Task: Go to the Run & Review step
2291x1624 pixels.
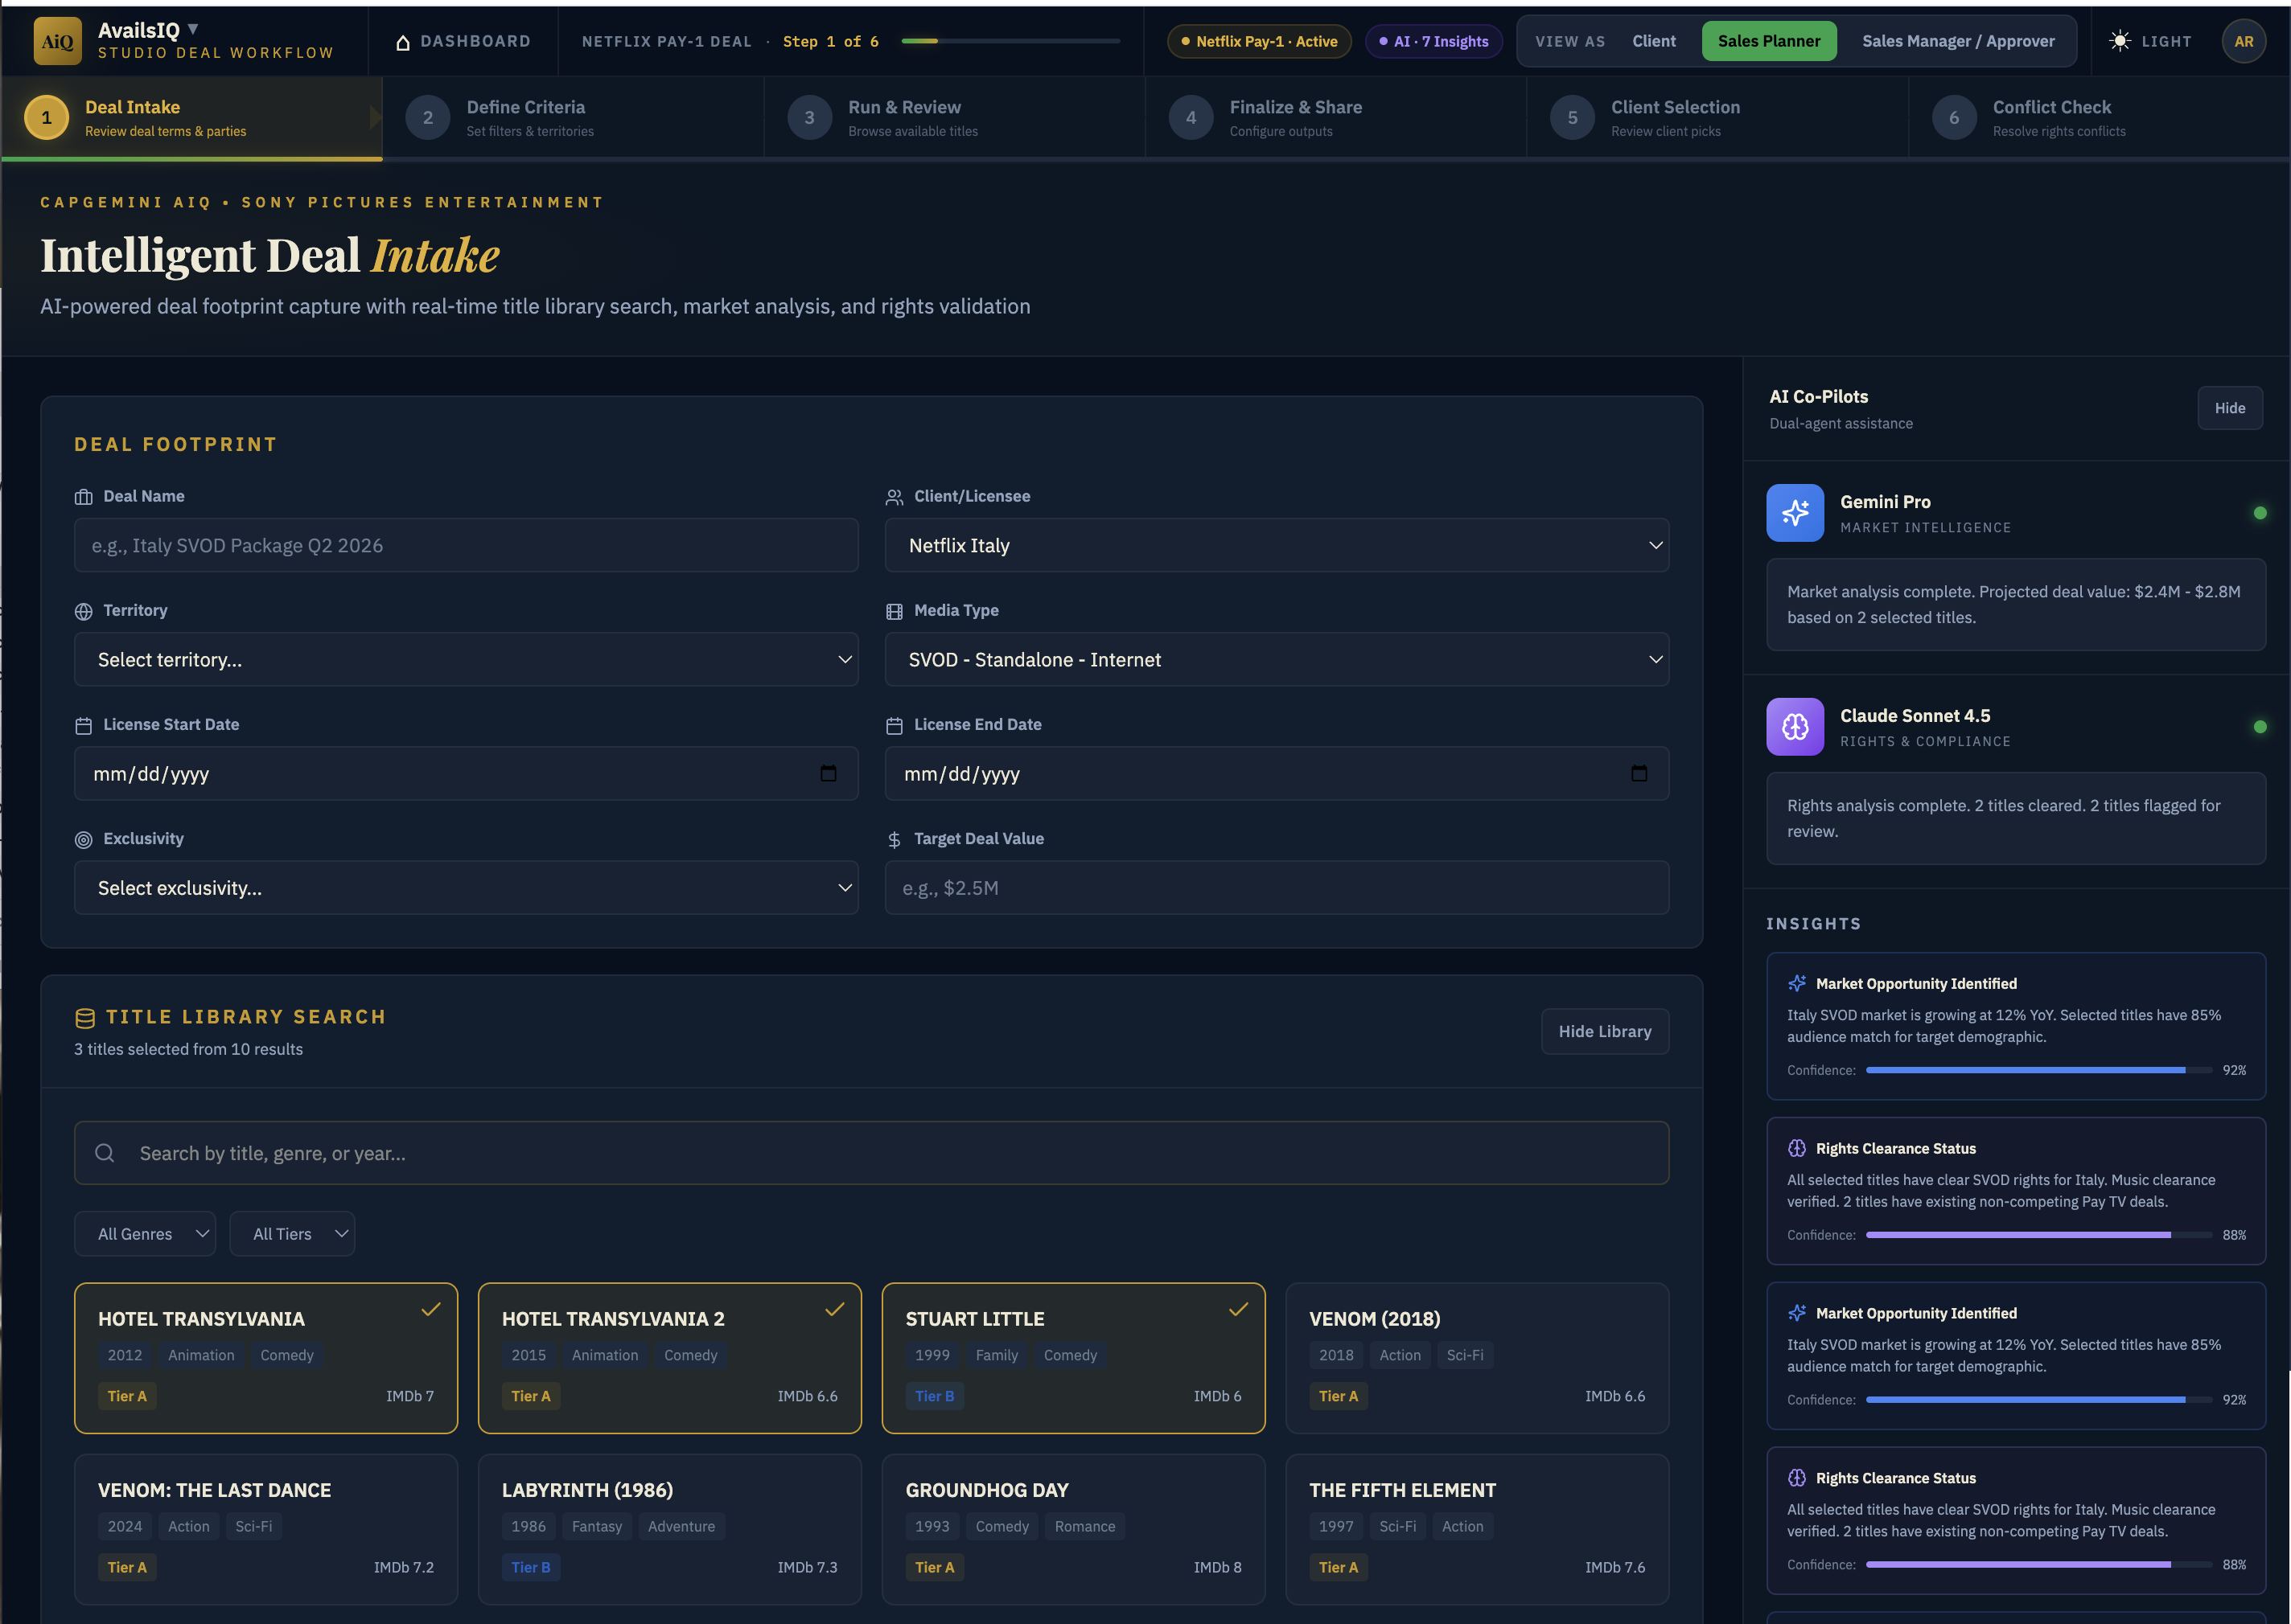Action: (954, 118)
